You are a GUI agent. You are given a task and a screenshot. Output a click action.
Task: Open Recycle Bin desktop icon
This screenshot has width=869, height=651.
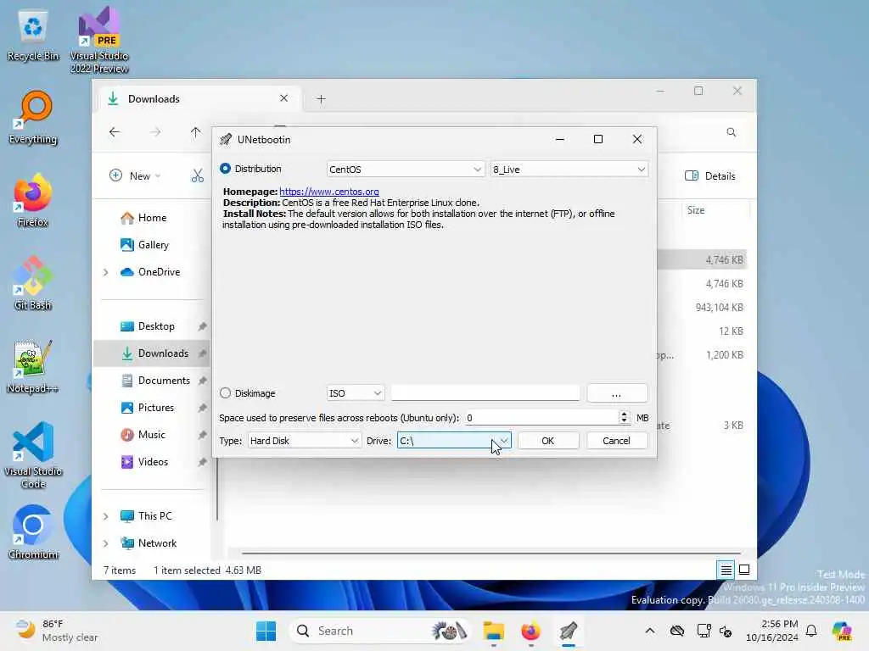(33, 36)
